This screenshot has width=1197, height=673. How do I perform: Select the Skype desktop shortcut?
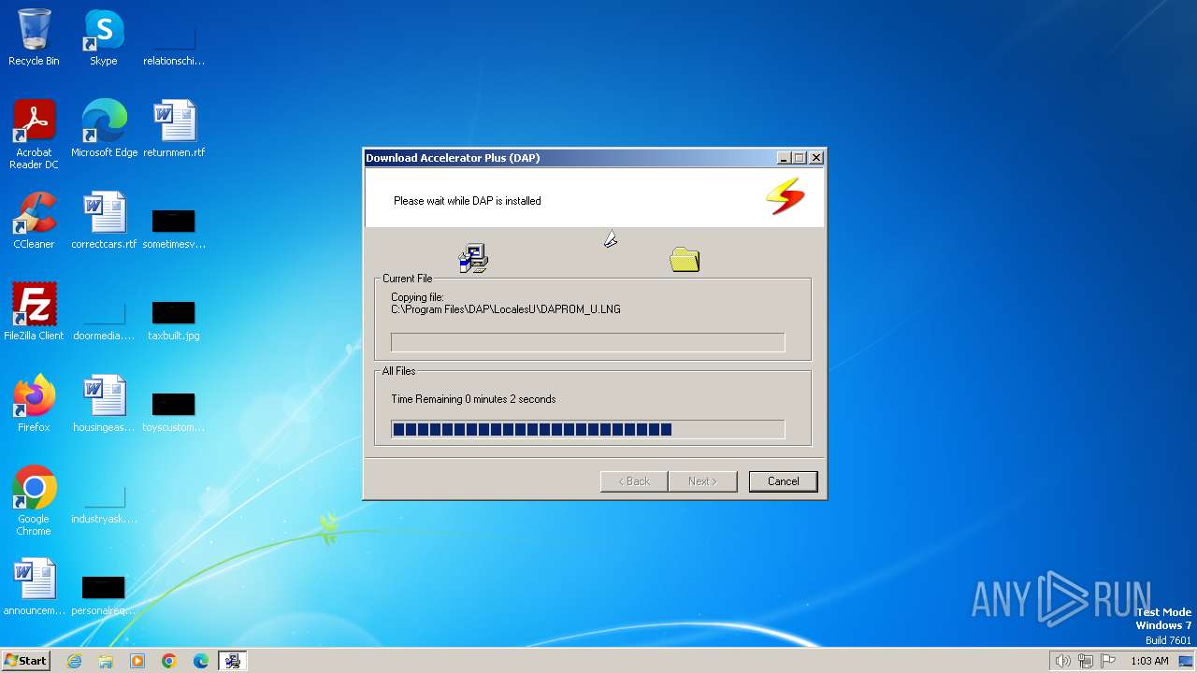pyautogui.click(x=103, y=37)
